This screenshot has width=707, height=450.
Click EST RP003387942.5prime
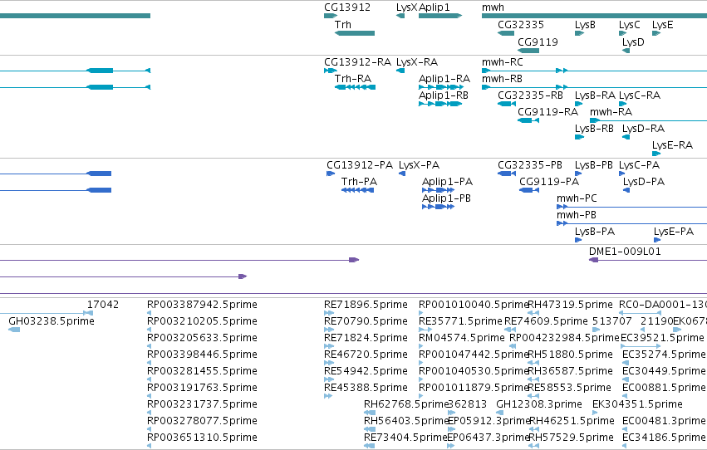[x=202, y=305]
